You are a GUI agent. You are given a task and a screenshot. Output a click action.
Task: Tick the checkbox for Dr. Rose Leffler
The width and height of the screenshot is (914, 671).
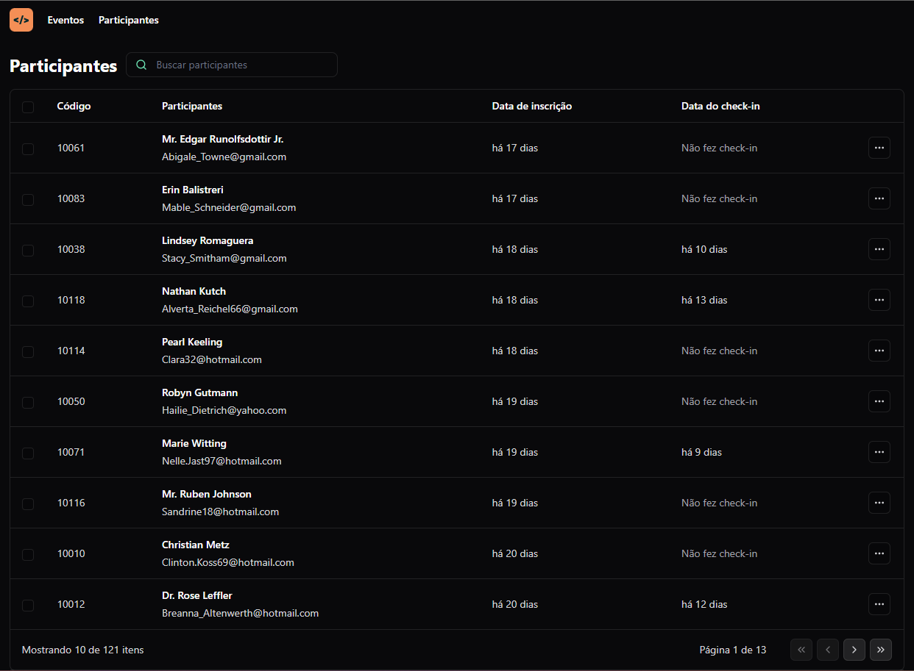pos(28,605)
